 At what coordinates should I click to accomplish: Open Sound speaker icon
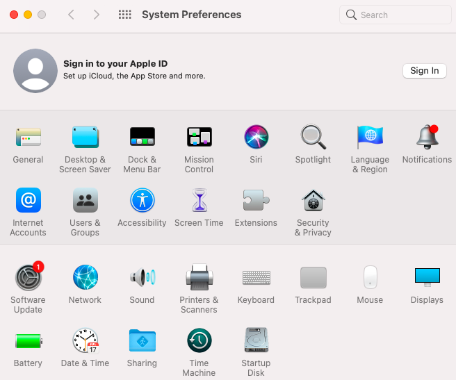click(142, 277)
